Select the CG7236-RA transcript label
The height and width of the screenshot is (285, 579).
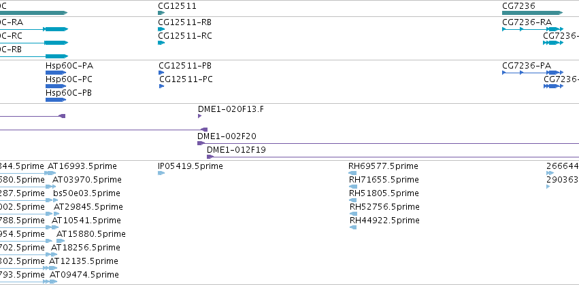tap(527, 22)
